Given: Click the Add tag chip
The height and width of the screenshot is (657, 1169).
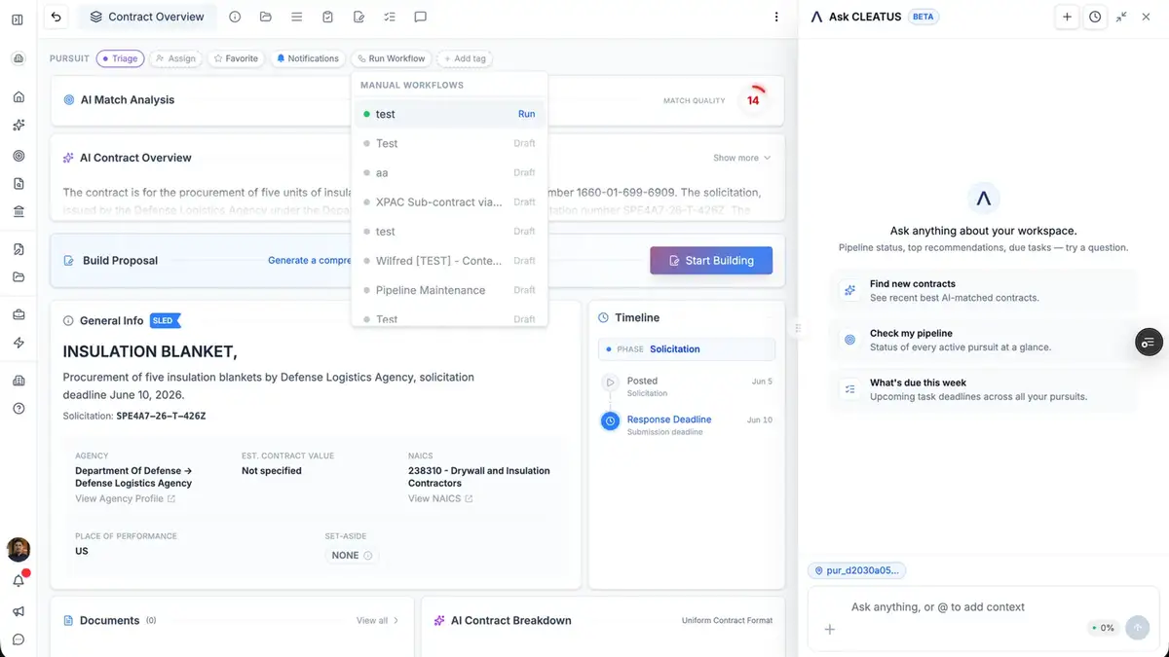Looking at the screenshot, I should coord(465,58).
